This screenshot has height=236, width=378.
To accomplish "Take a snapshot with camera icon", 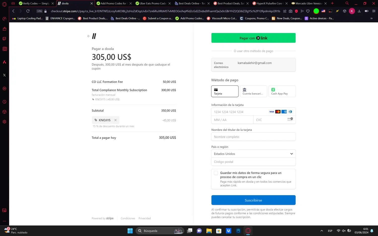I will (x=291, y=11).
